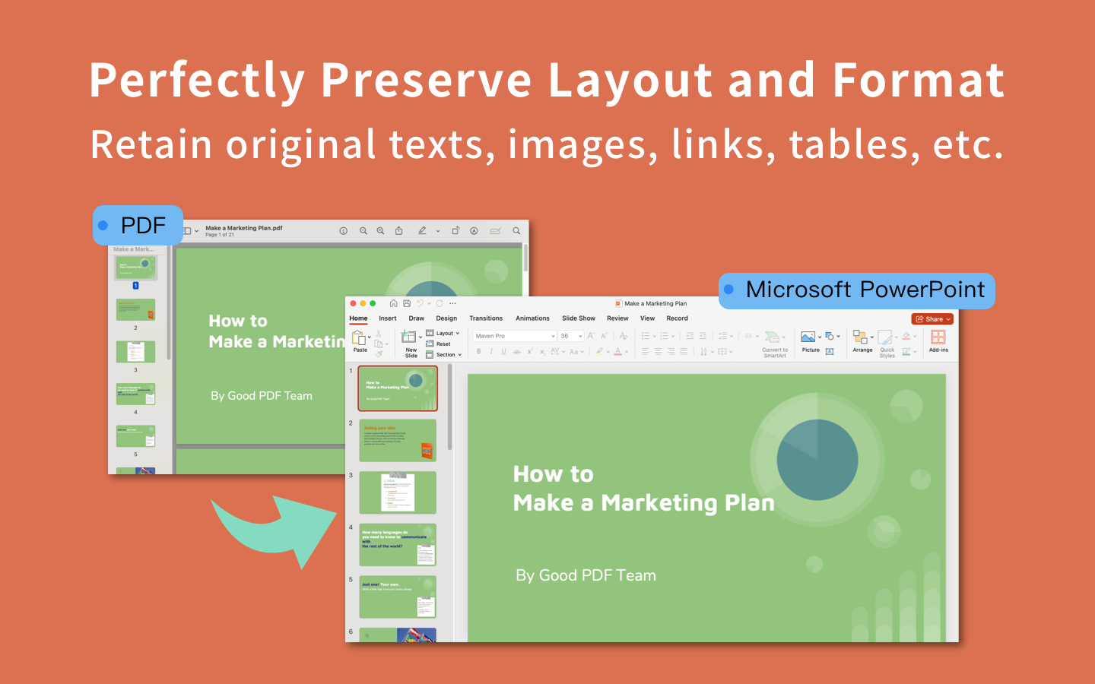
Task: Click Preview's Zoom Out magnifier icon
Action: [363, 230]
